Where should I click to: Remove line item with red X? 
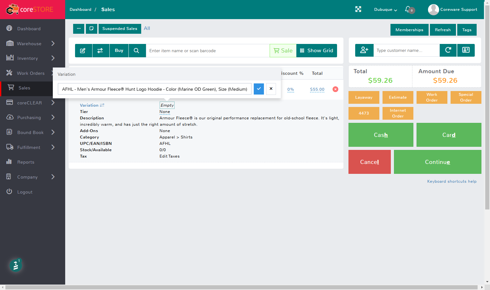coord(335,89)
